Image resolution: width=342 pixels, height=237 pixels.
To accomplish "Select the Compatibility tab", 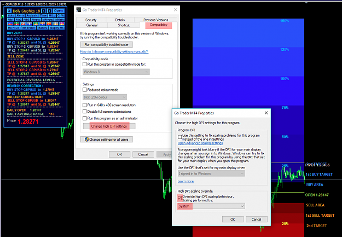I will 159,25.
